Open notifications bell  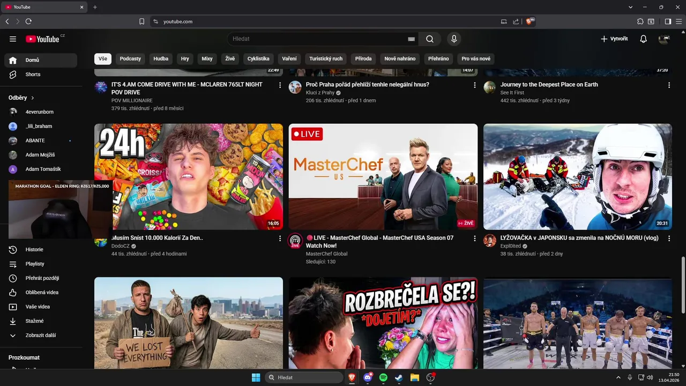pyautogui.click(x=644, y=39)
